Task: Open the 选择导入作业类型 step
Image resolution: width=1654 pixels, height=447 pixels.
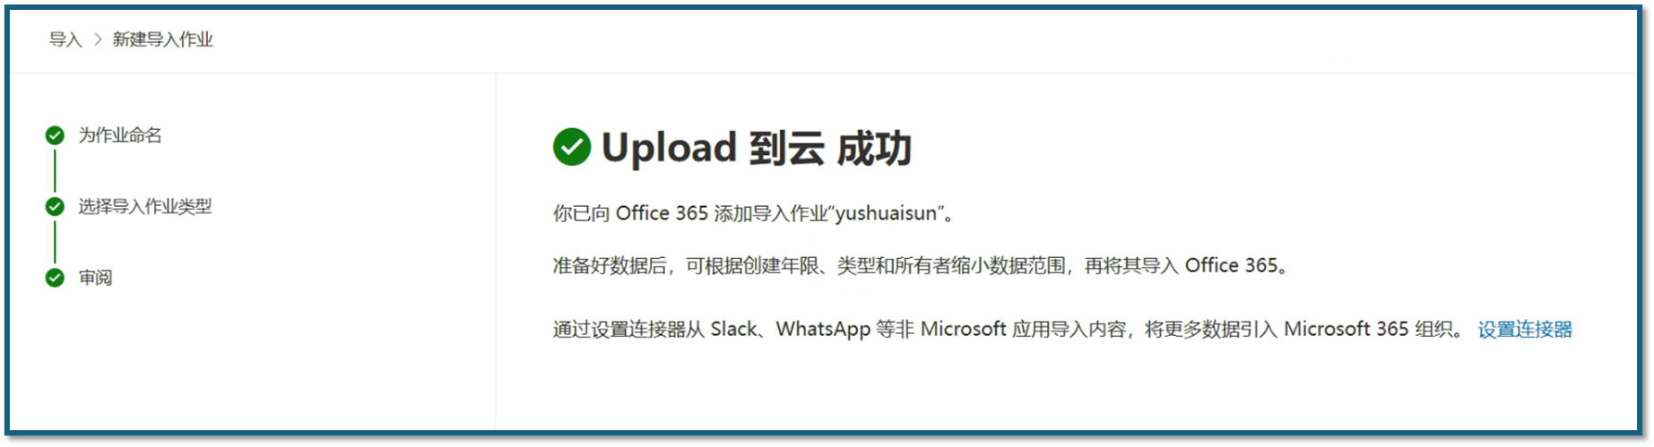Action: point(145,207)
